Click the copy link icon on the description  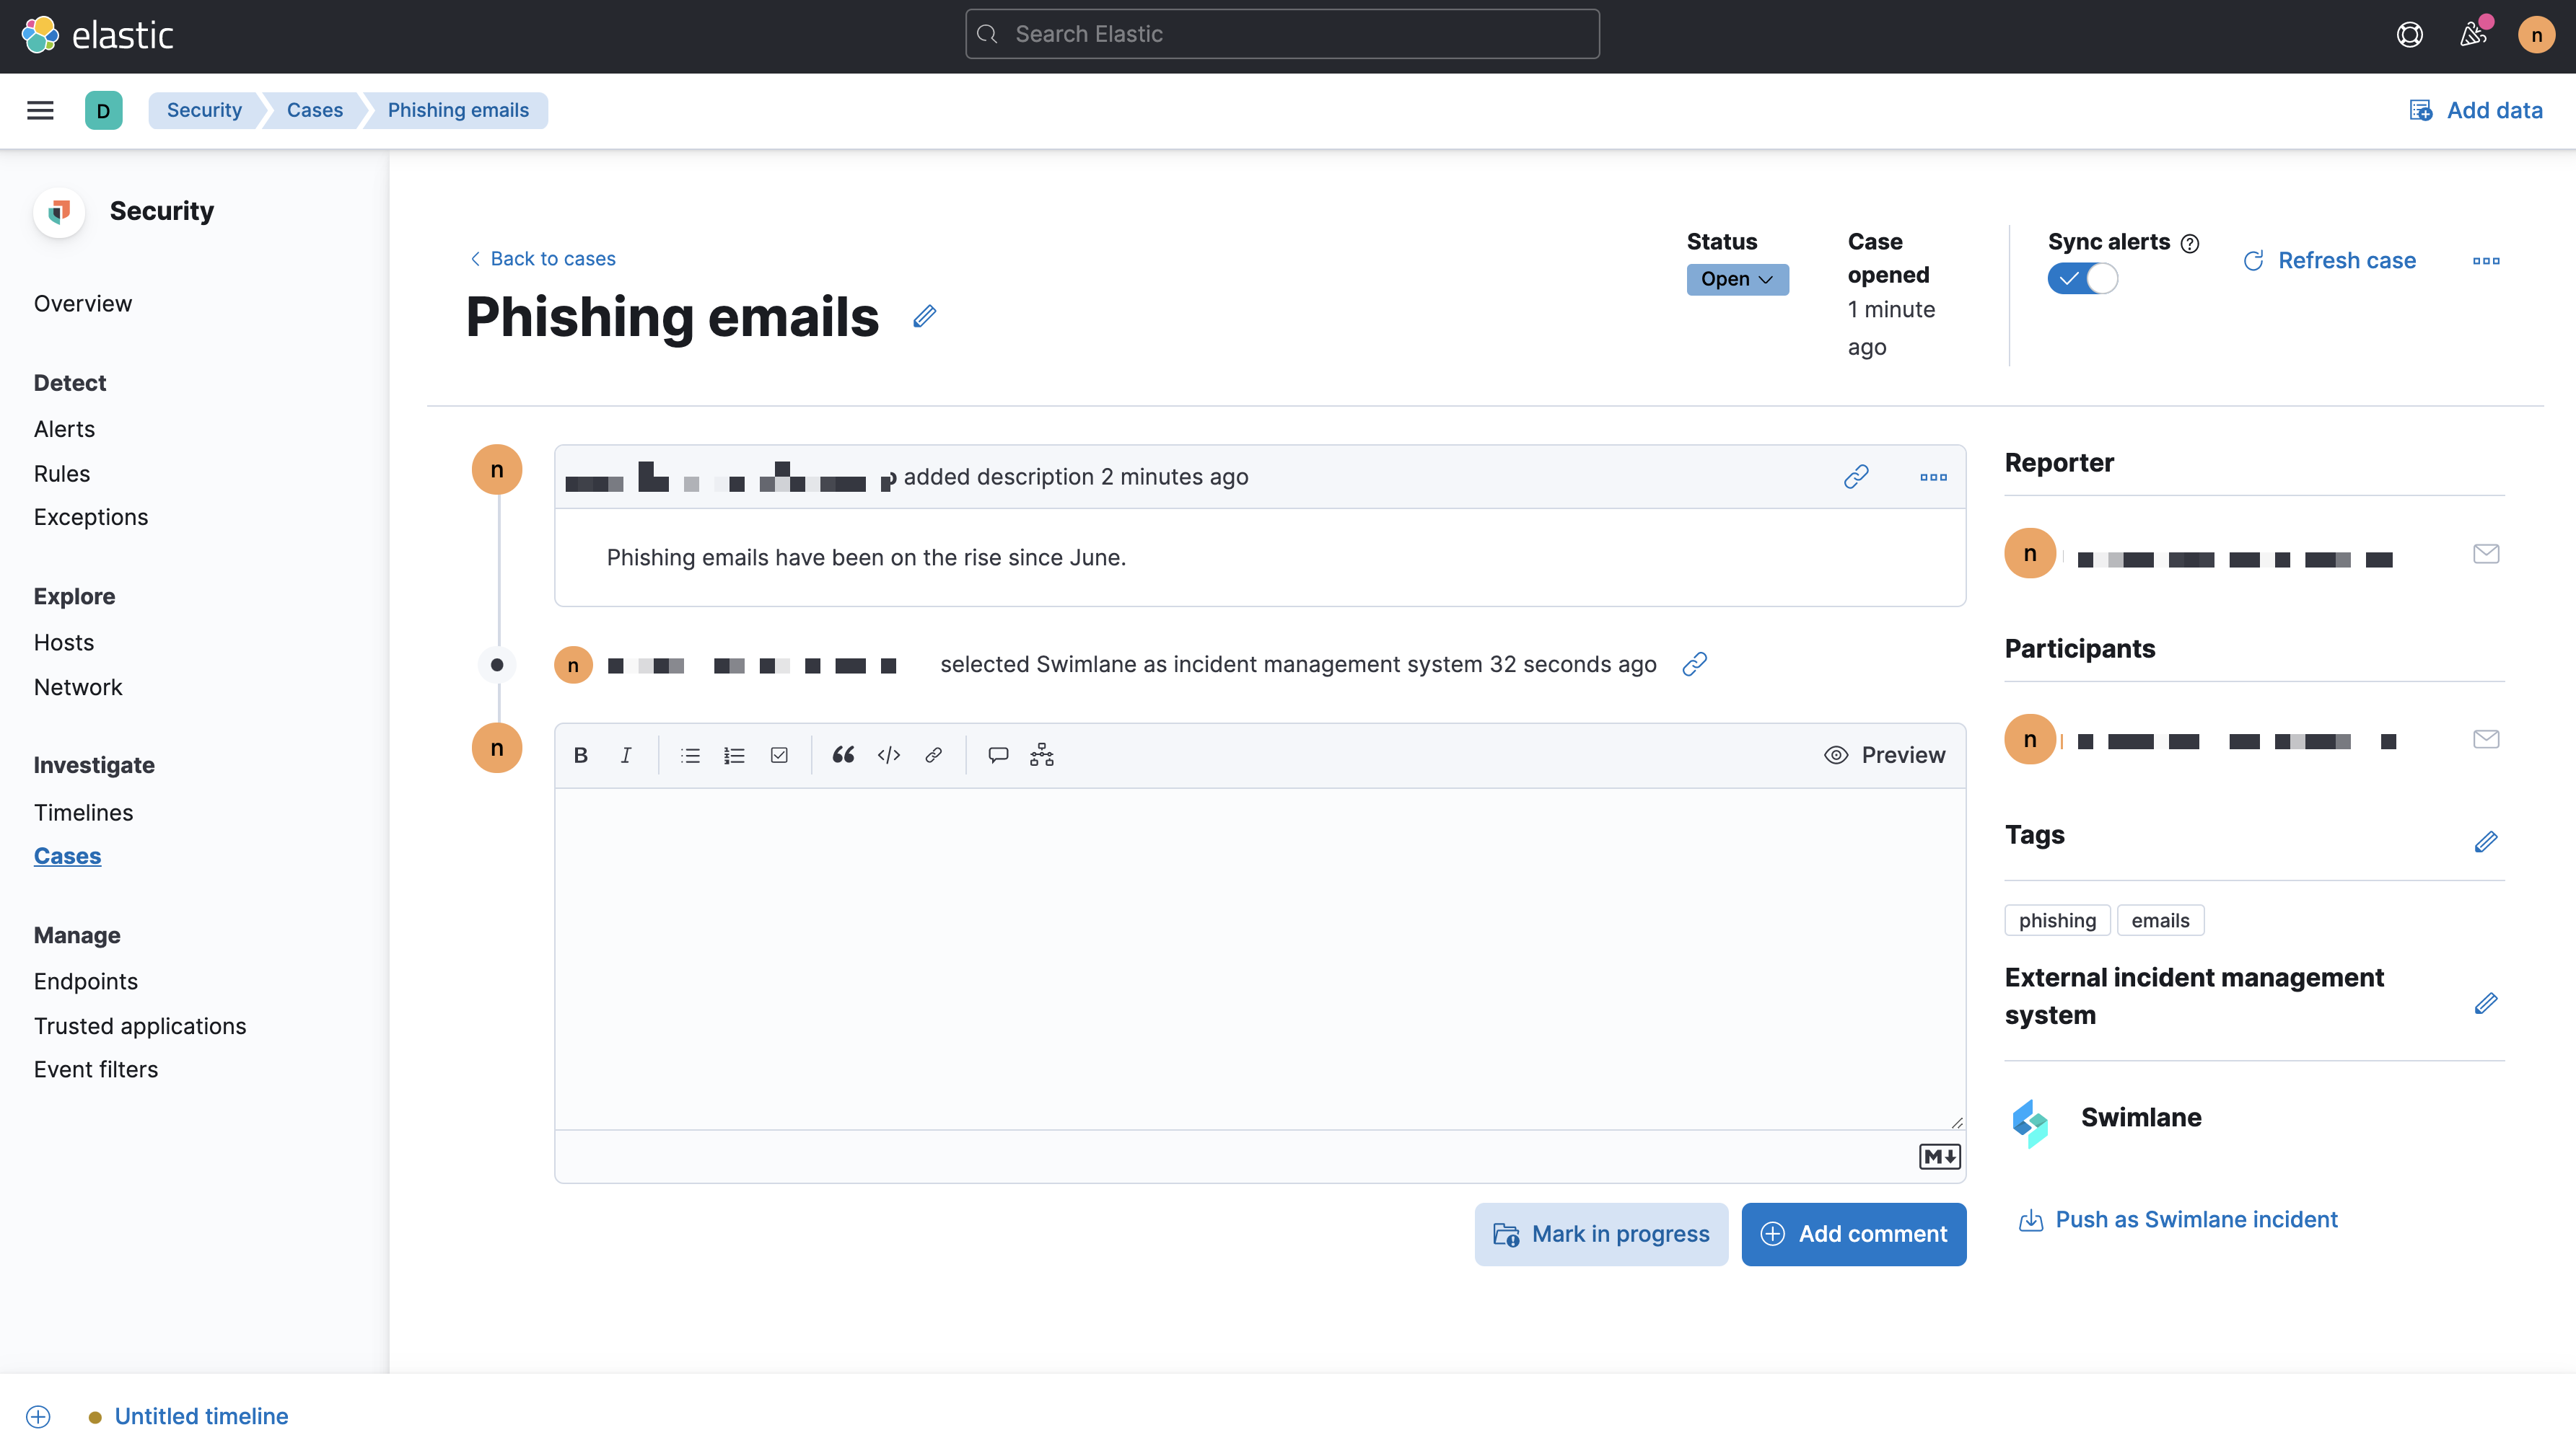[1856, 477]
